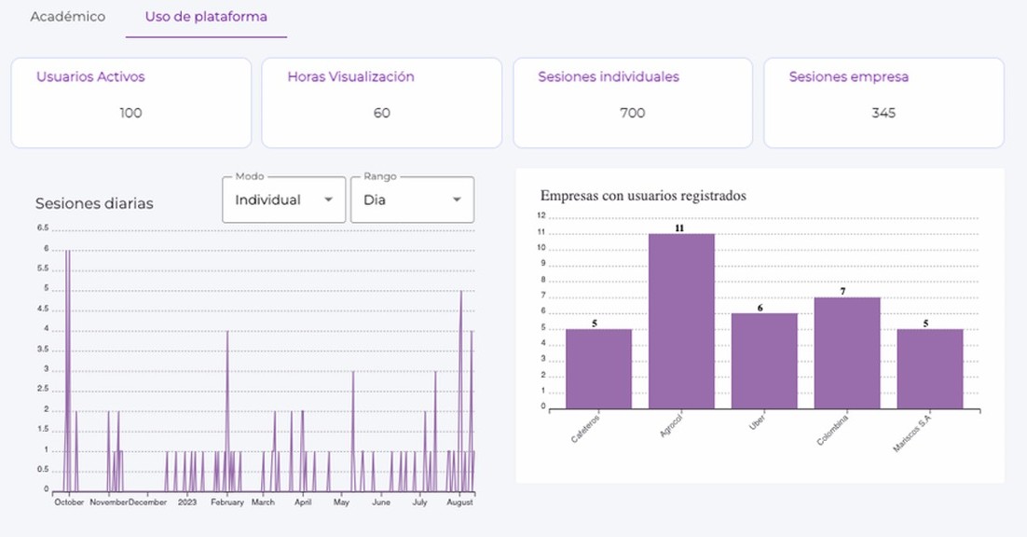Select the Uso de plataforma tab

(206, 17)
